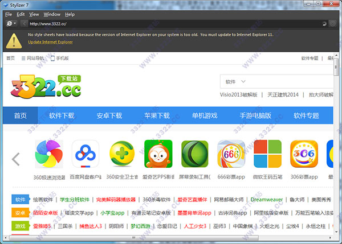Screen dimensions: 342x244
Task: Open the 360安全卫士 app icon
Action: click(122, 154)
